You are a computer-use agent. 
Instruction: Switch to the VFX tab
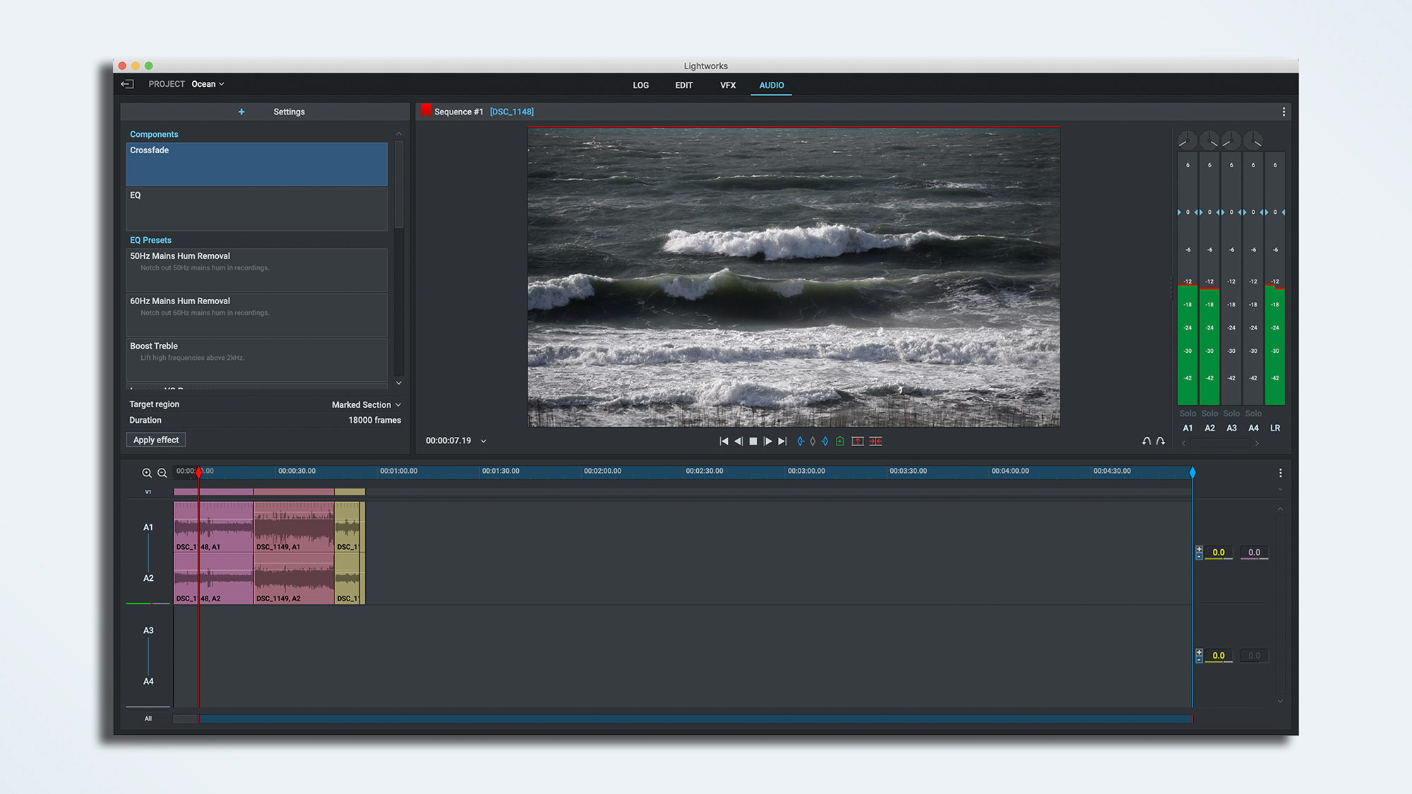(x=726, y=85)
